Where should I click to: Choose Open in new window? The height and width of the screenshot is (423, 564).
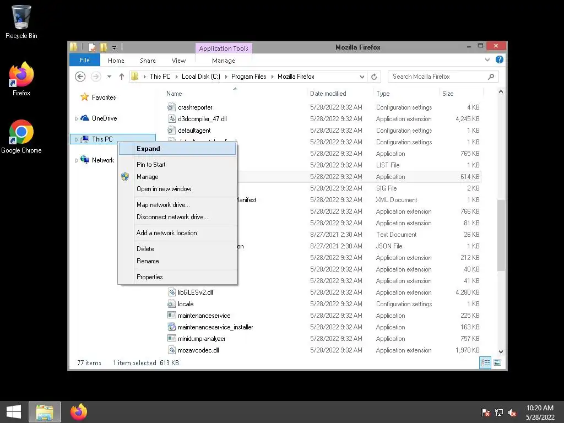(177, 189)
